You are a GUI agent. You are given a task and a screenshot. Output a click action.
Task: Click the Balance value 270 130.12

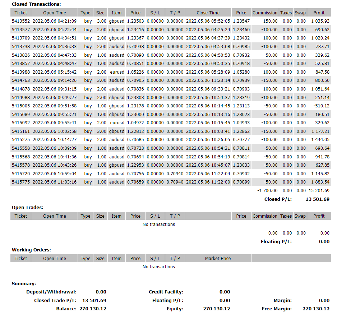point(93,309)
